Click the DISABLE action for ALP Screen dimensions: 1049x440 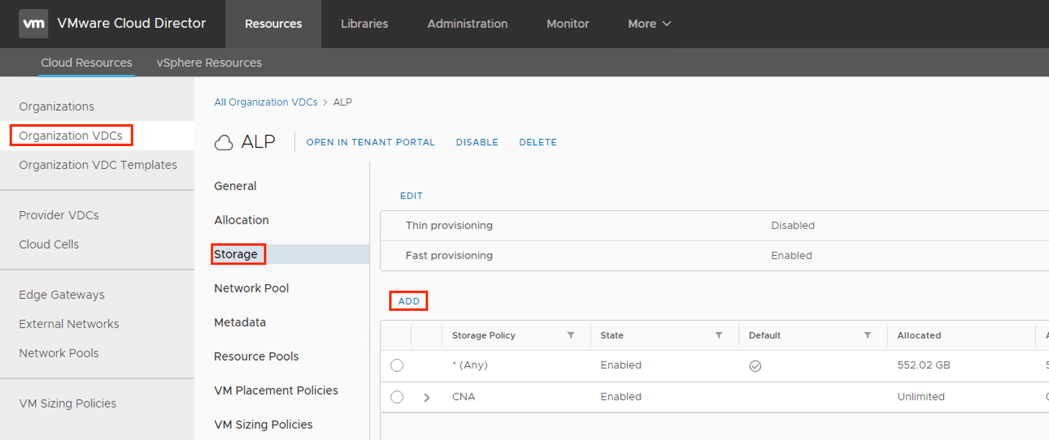pyautogui.click(x=477, y=142)
